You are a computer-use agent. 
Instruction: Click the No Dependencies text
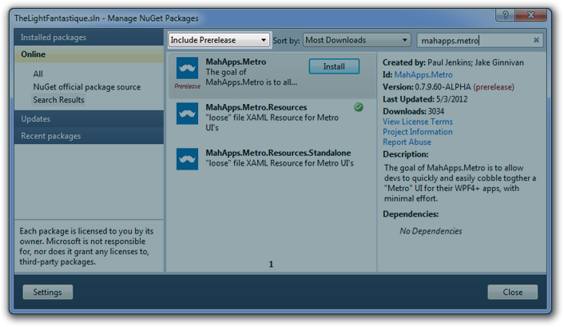431,231
